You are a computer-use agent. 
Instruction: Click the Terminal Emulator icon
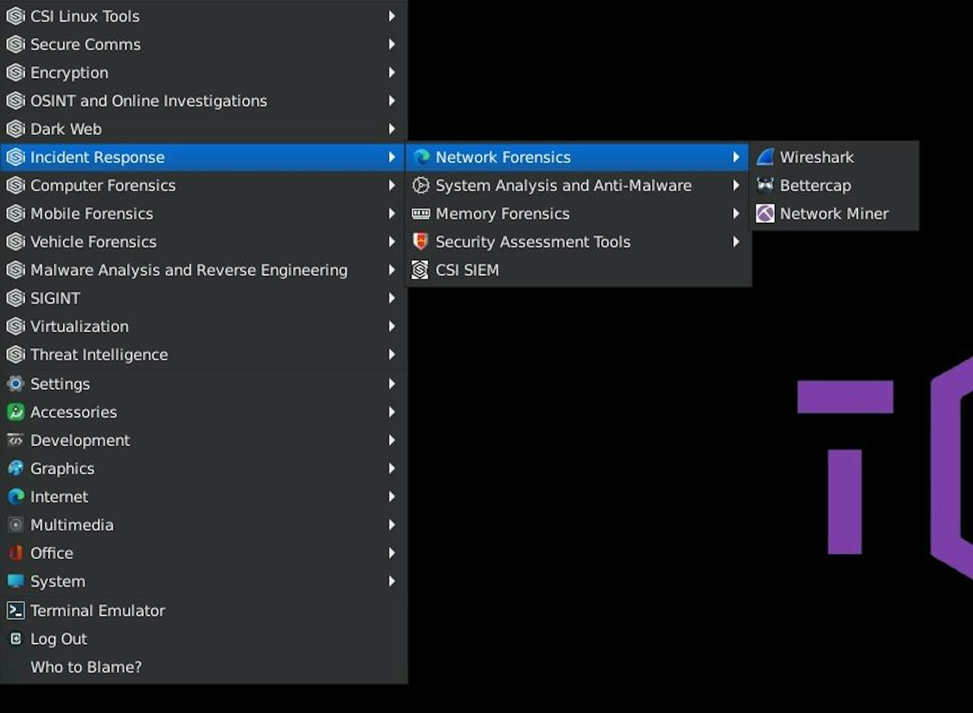(x=16, y=611)
